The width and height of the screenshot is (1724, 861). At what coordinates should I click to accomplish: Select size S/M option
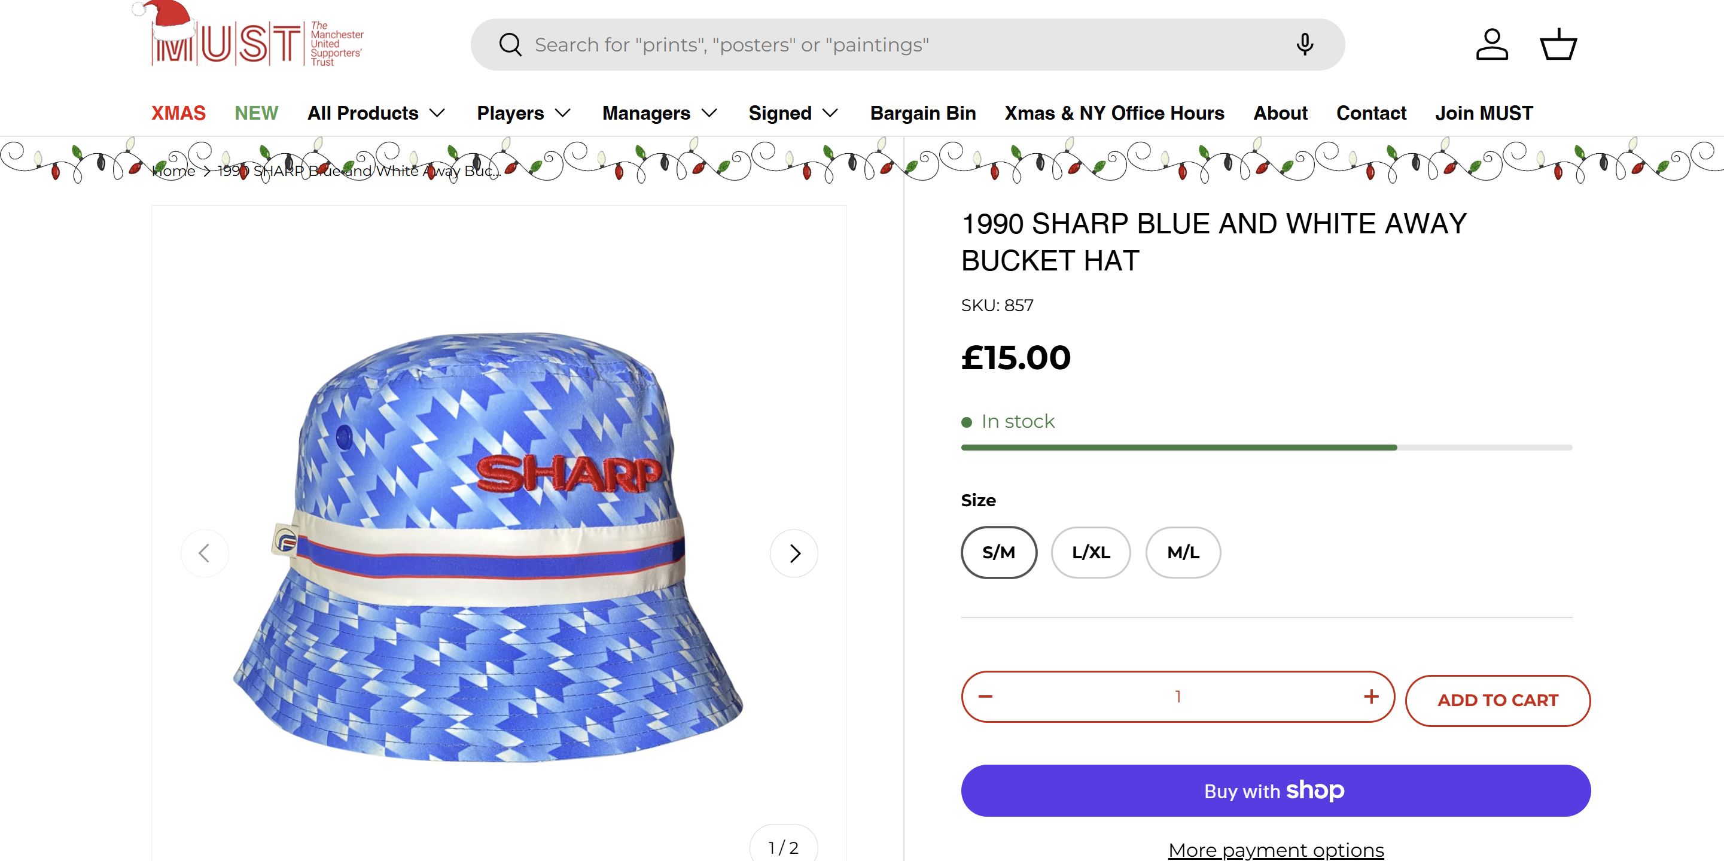coord(998,552)
